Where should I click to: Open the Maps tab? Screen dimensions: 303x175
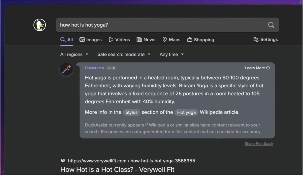(x=171, y=40)
